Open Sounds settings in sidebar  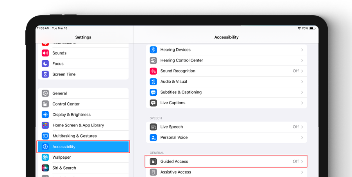tap(83, 53)
